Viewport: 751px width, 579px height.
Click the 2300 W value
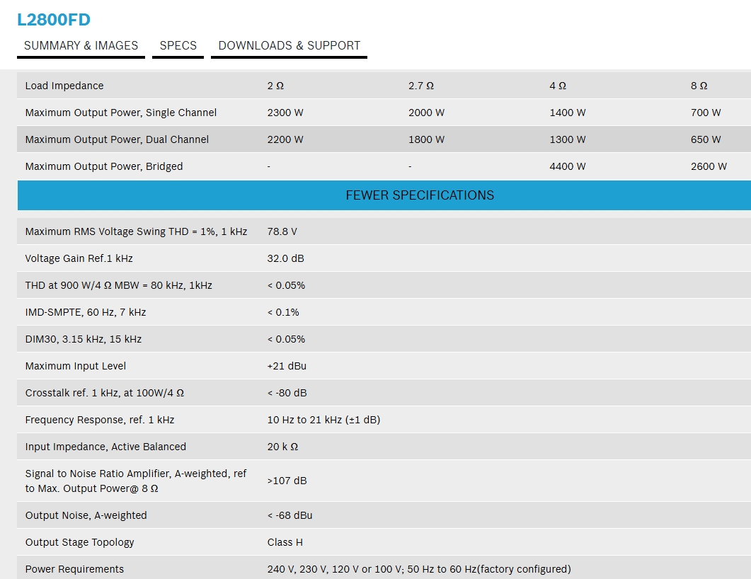285,113
